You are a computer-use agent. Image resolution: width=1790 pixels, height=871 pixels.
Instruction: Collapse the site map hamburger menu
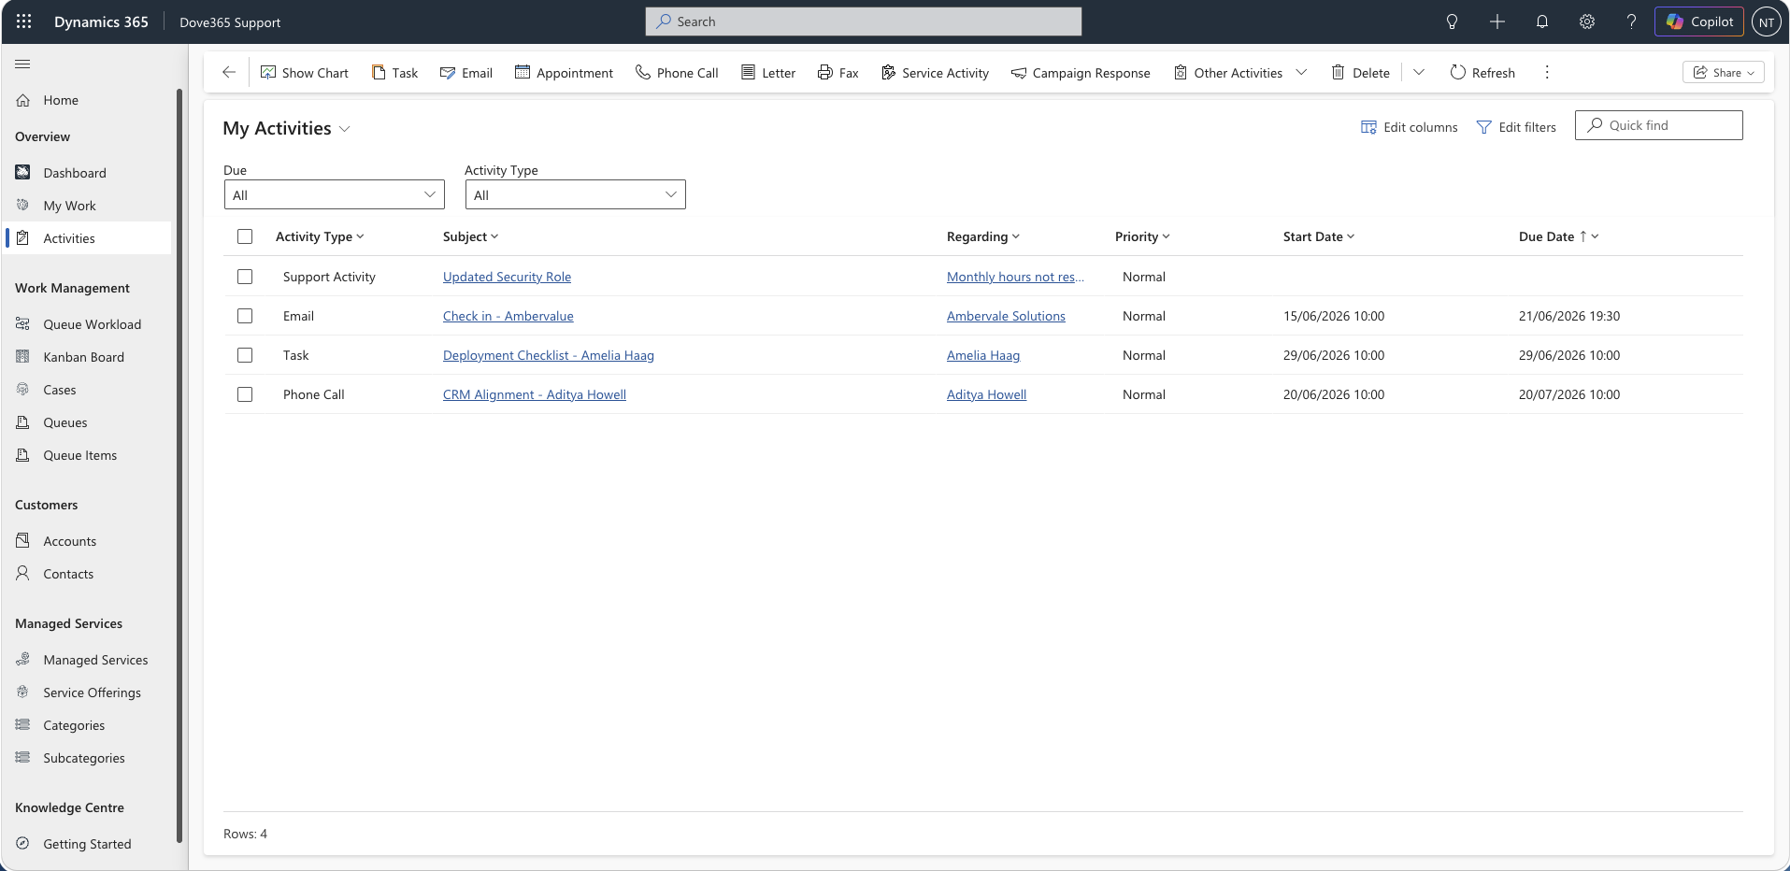click(x=23, y=64)
